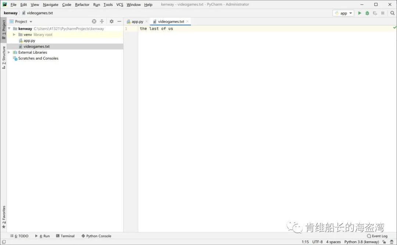Click the locate-file target icon in Project panel
Image resolution: width=397 pixels, height=245 pixels.
point(94,22)
